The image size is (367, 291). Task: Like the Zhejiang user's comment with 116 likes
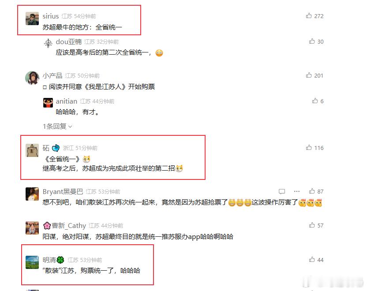(x=309, y=147)
